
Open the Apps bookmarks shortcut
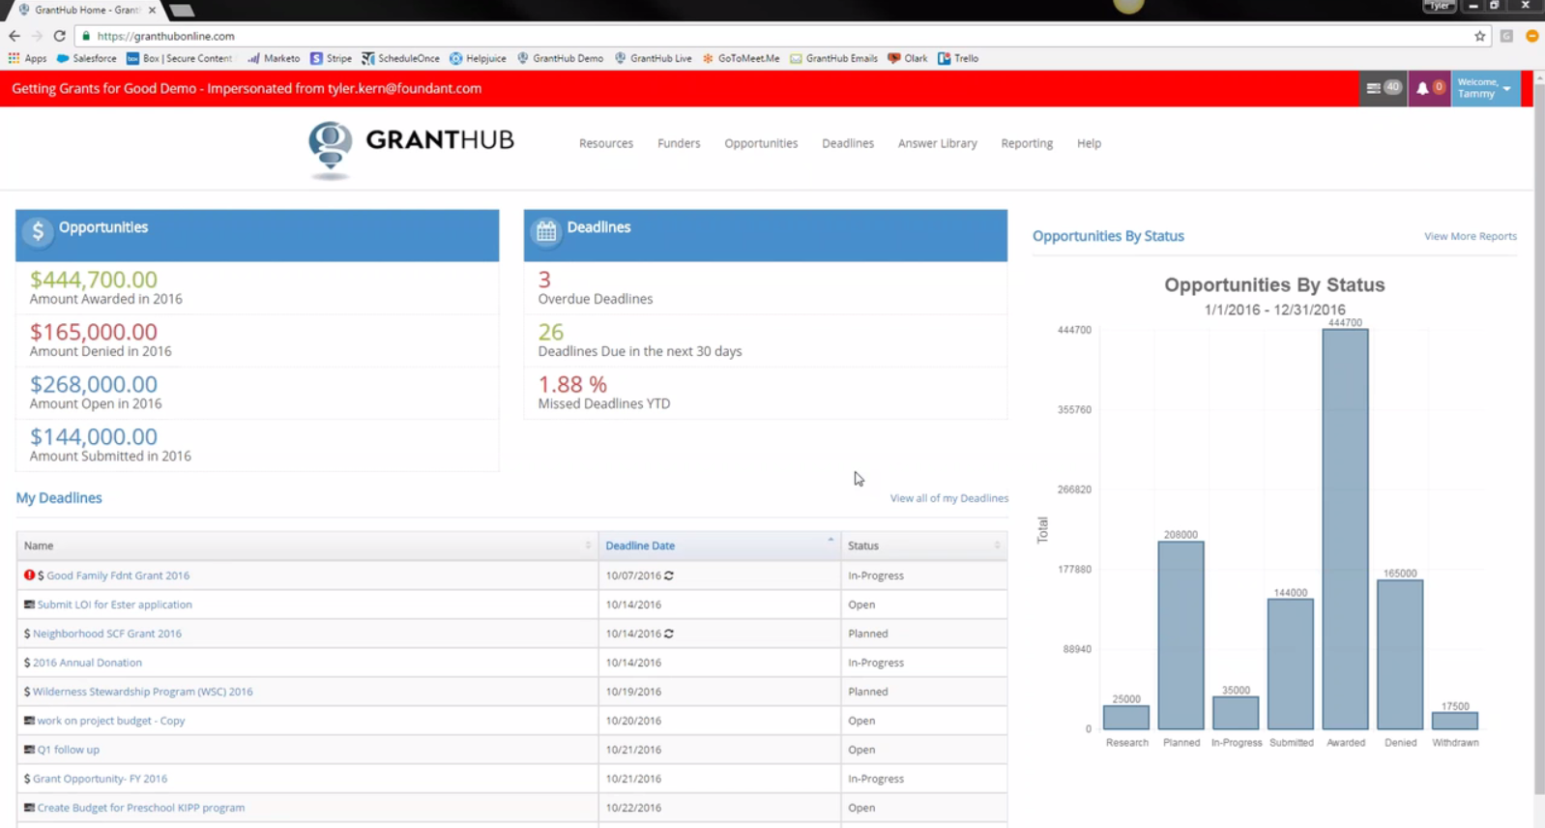tap(27, 58)
